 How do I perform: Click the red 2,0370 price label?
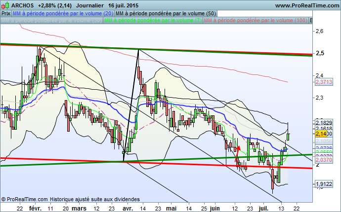(324, 160)
